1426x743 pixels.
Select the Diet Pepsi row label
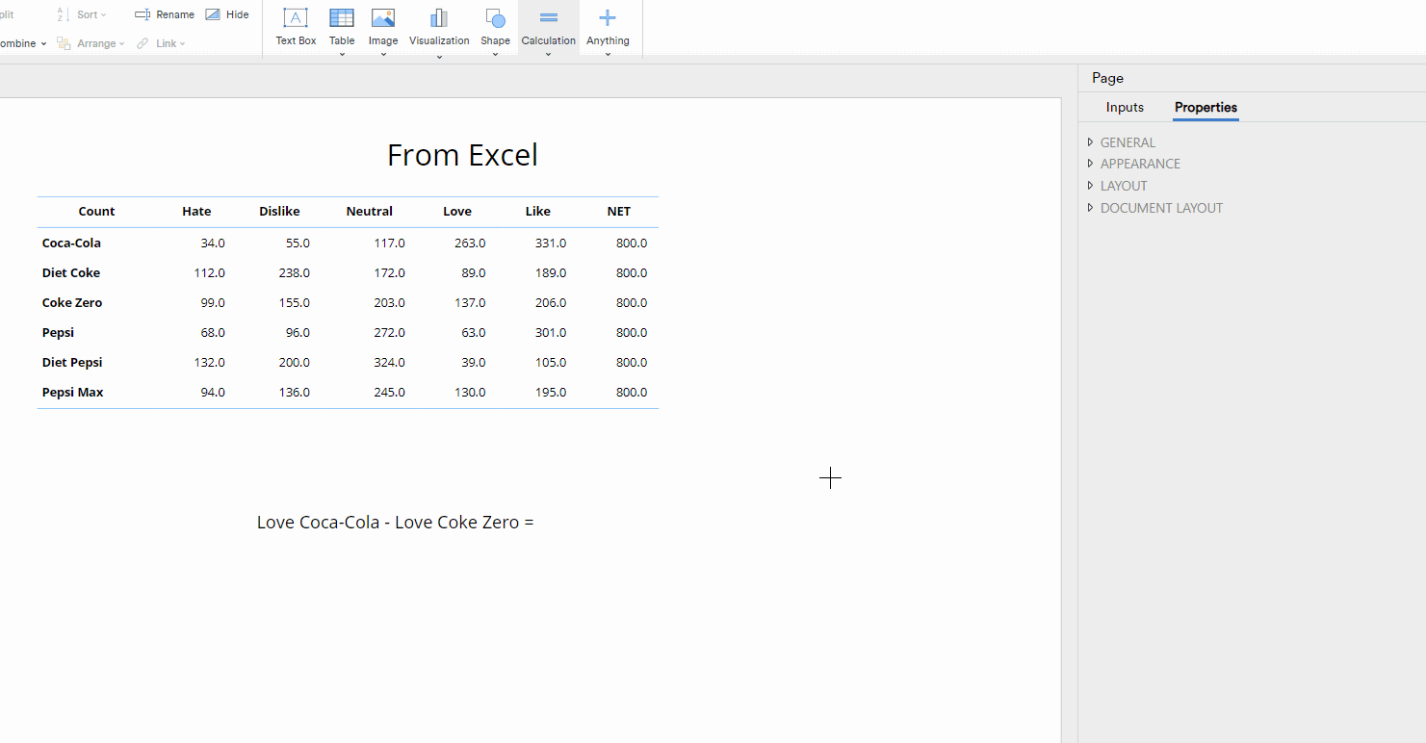pos(72,363)
